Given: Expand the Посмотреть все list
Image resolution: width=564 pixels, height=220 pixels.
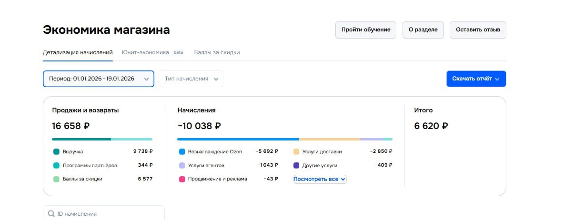Looking at the screenshot, I should pyautogui.click(x=320, y=179).
